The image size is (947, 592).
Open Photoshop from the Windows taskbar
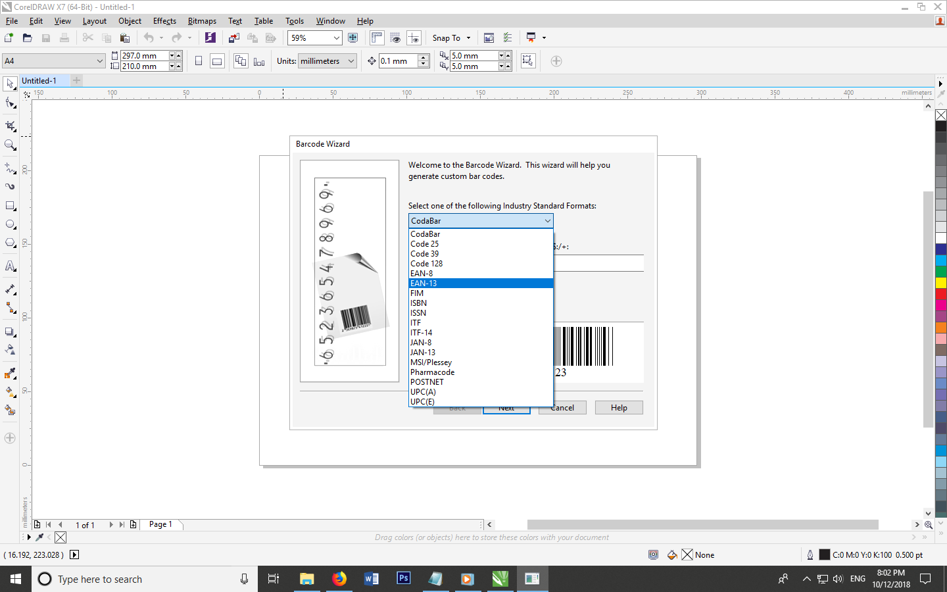(x=404, y=579)
